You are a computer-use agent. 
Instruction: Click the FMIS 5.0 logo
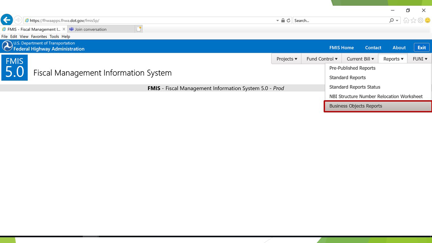click(x=15, y=67)
